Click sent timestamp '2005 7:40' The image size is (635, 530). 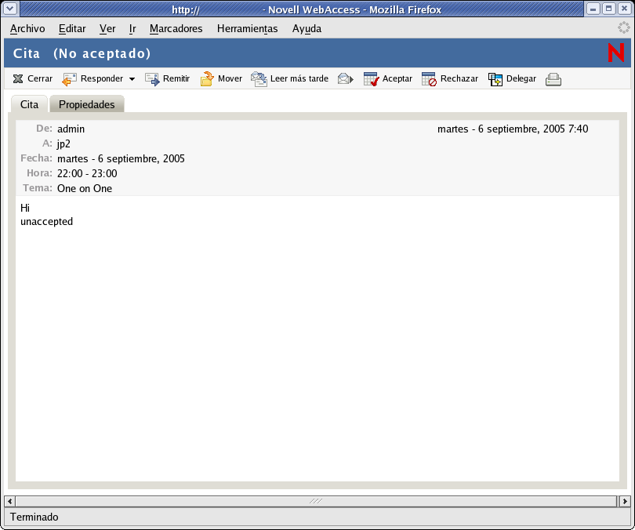(x=566, y=129)
